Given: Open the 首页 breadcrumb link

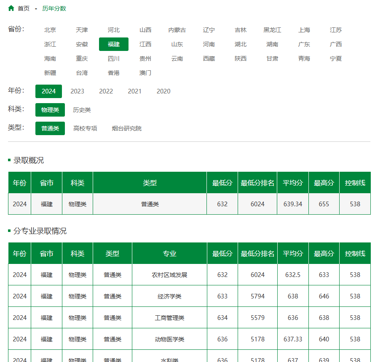Looking at the screenshot, I should (24, 8).
